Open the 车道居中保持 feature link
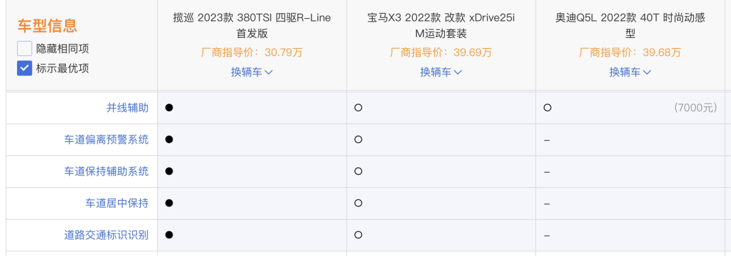 [117, 203]
